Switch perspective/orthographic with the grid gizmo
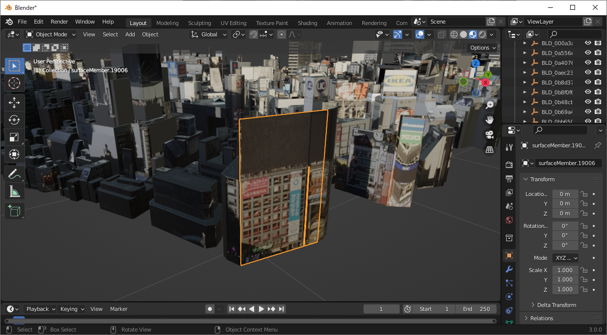The image size is (607, 335). click(x=490, y=149)
